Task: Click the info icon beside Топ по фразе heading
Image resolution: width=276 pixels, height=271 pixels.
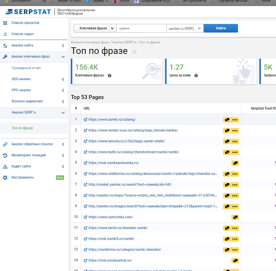Action: 134,52
